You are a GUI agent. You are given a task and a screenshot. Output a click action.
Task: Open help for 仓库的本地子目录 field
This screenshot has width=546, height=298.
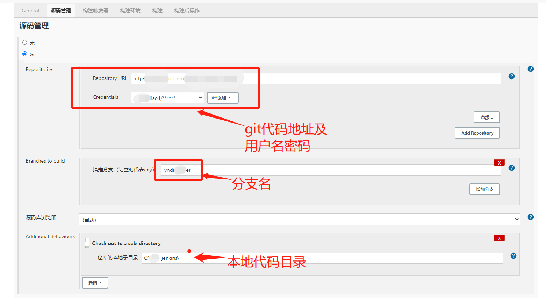click(x=513, y=256)
